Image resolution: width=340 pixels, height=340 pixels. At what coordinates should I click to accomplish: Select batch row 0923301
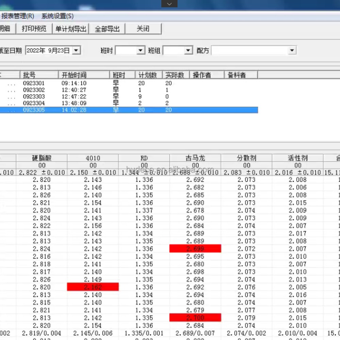(34, 83)
